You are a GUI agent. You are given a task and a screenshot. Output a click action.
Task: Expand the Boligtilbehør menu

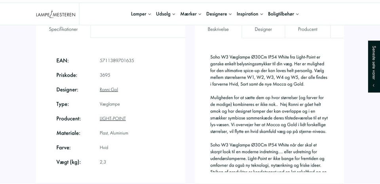point(283,14)
